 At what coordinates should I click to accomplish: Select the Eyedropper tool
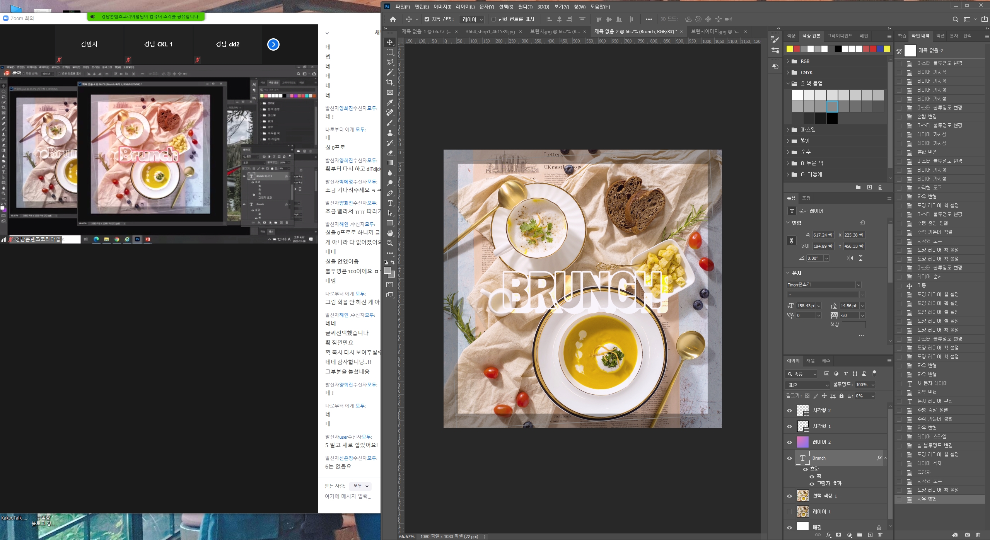[390, 102]
